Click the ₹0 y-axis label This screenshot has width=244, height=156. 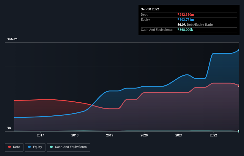click(9, 128)
